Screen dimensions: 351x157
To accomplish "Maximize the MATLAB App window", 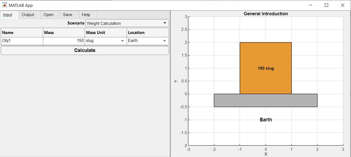I will (x=326, y=5).
